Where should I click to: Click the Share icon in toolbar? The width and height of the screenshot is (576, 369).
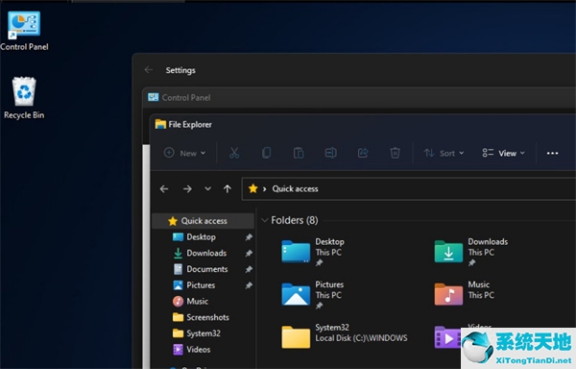pyautogui.click(x=363, y=153)
